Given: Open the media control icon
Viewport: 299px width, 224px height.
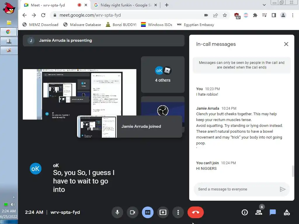Looking at the screenshot, I should click(x=264, y=15).
